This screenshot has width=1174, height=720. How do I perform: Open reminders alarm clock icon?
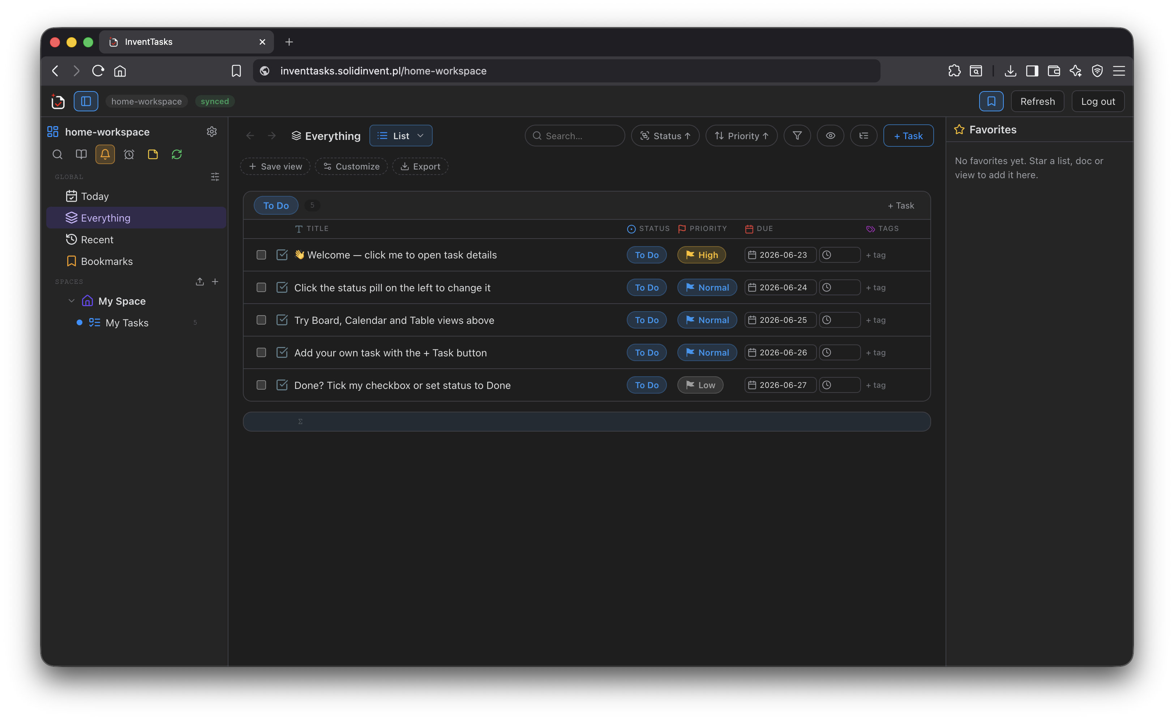click(129, 154)
